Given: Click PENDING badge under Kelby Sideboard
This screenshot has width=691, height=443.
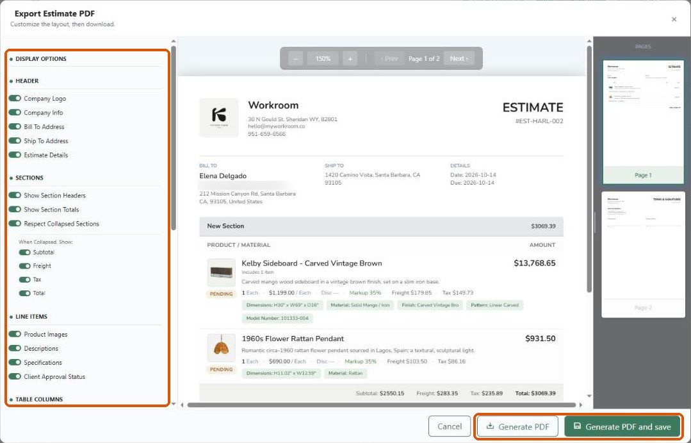Looking at the screenshot, I should [x=221, y=294].
